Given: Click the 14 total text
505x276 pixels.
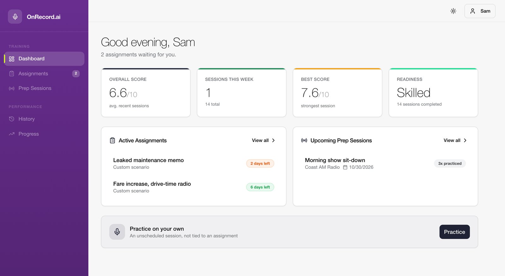Looking at the screenshot, I should point(212,104).
